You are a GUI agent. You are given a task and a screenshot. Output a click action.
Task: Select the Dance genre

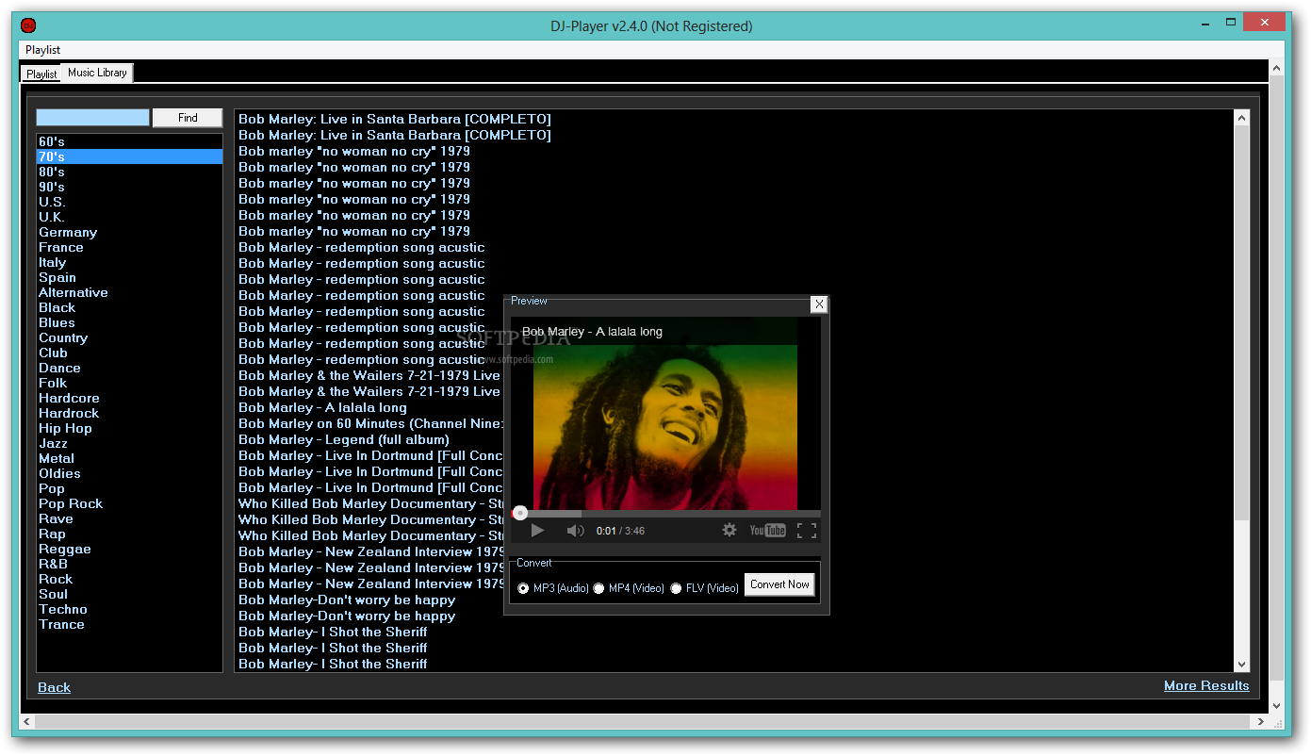pyautogui.click(x=129, y=368)
